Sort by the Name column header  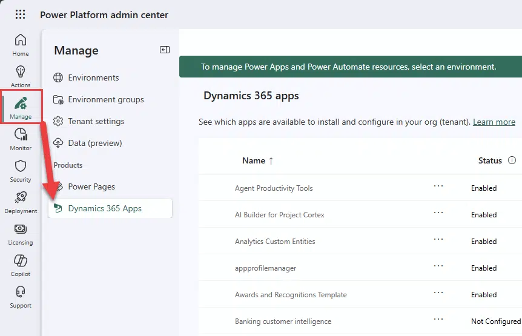click(258, 160)
